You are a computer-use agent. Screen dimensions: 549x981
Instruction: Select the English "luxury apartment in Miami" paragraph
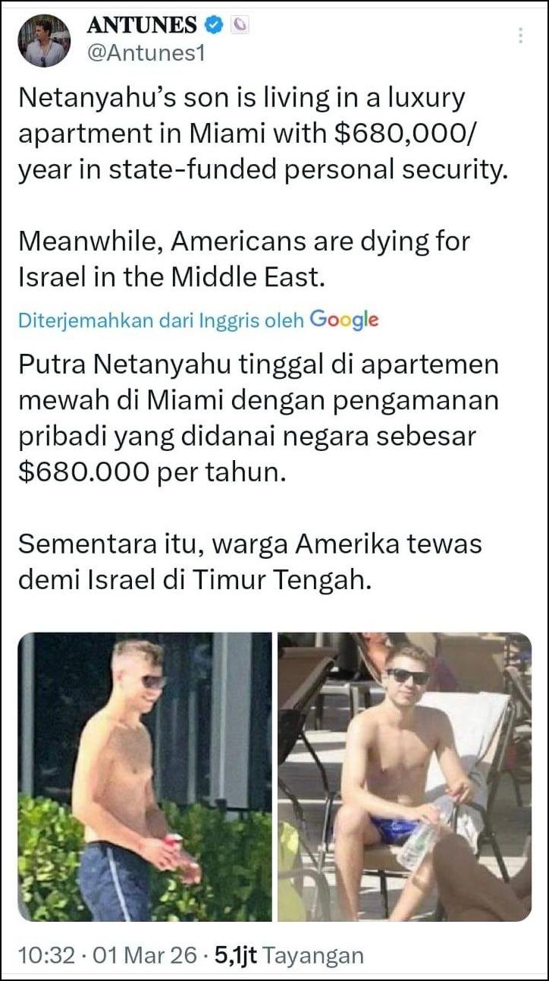pyautogui.click(x=260, y=134)
